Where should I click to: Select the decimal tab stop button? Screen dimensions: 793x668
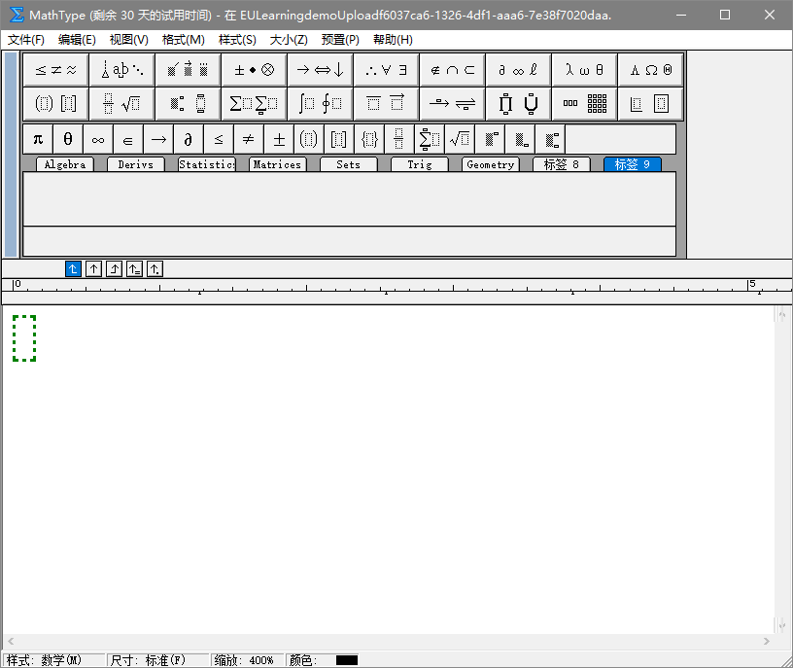155,269
